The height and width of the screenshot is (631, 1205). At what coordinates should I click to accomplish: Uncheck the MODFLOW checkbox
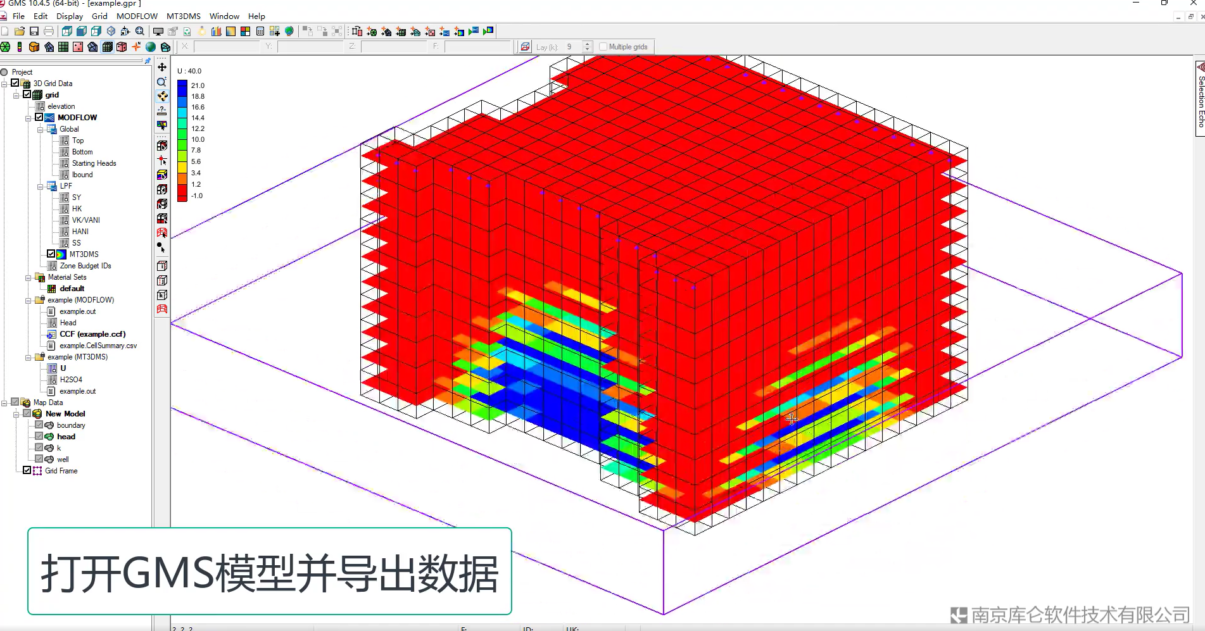(39, 117)
